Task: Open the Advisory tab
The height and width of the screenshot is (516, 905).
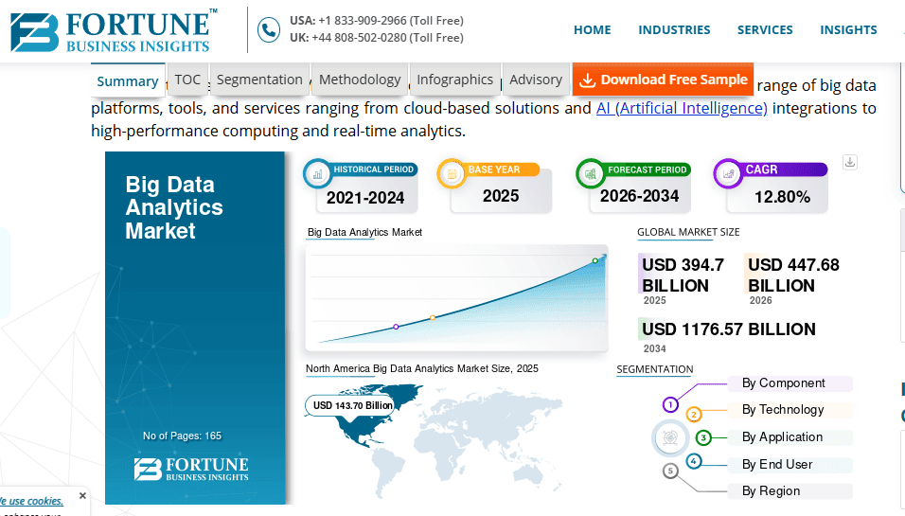Action: [x=536, y=80]
